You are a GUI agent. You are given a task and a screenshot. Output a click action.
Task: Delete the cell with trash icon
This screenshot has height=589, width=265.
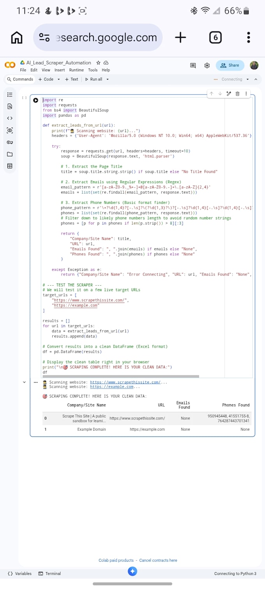coord(237,94)
